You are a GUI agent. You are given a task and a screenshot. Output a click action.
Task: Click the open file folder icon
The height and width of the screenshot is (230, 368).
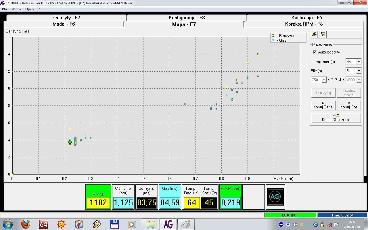click(x=314, y=34)
